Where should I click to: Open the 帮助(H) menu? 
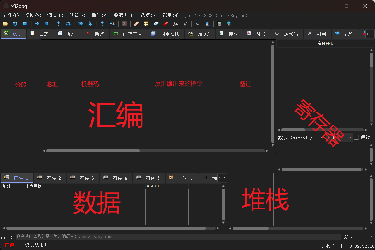pos(171,15)
